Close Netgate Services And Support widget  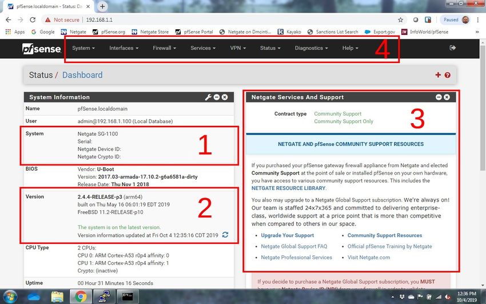coord(447,97)
